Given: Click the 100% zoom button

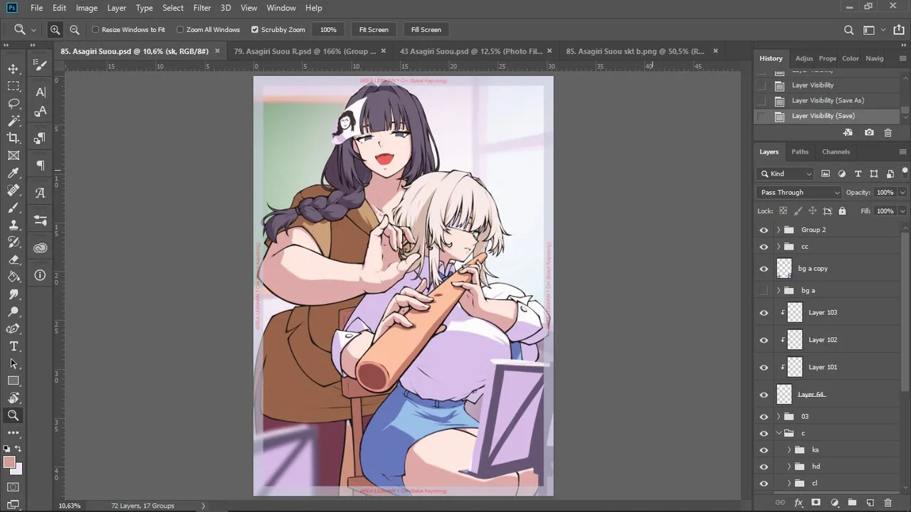Looking at the screenshot, I should click(x=328, y=30).
